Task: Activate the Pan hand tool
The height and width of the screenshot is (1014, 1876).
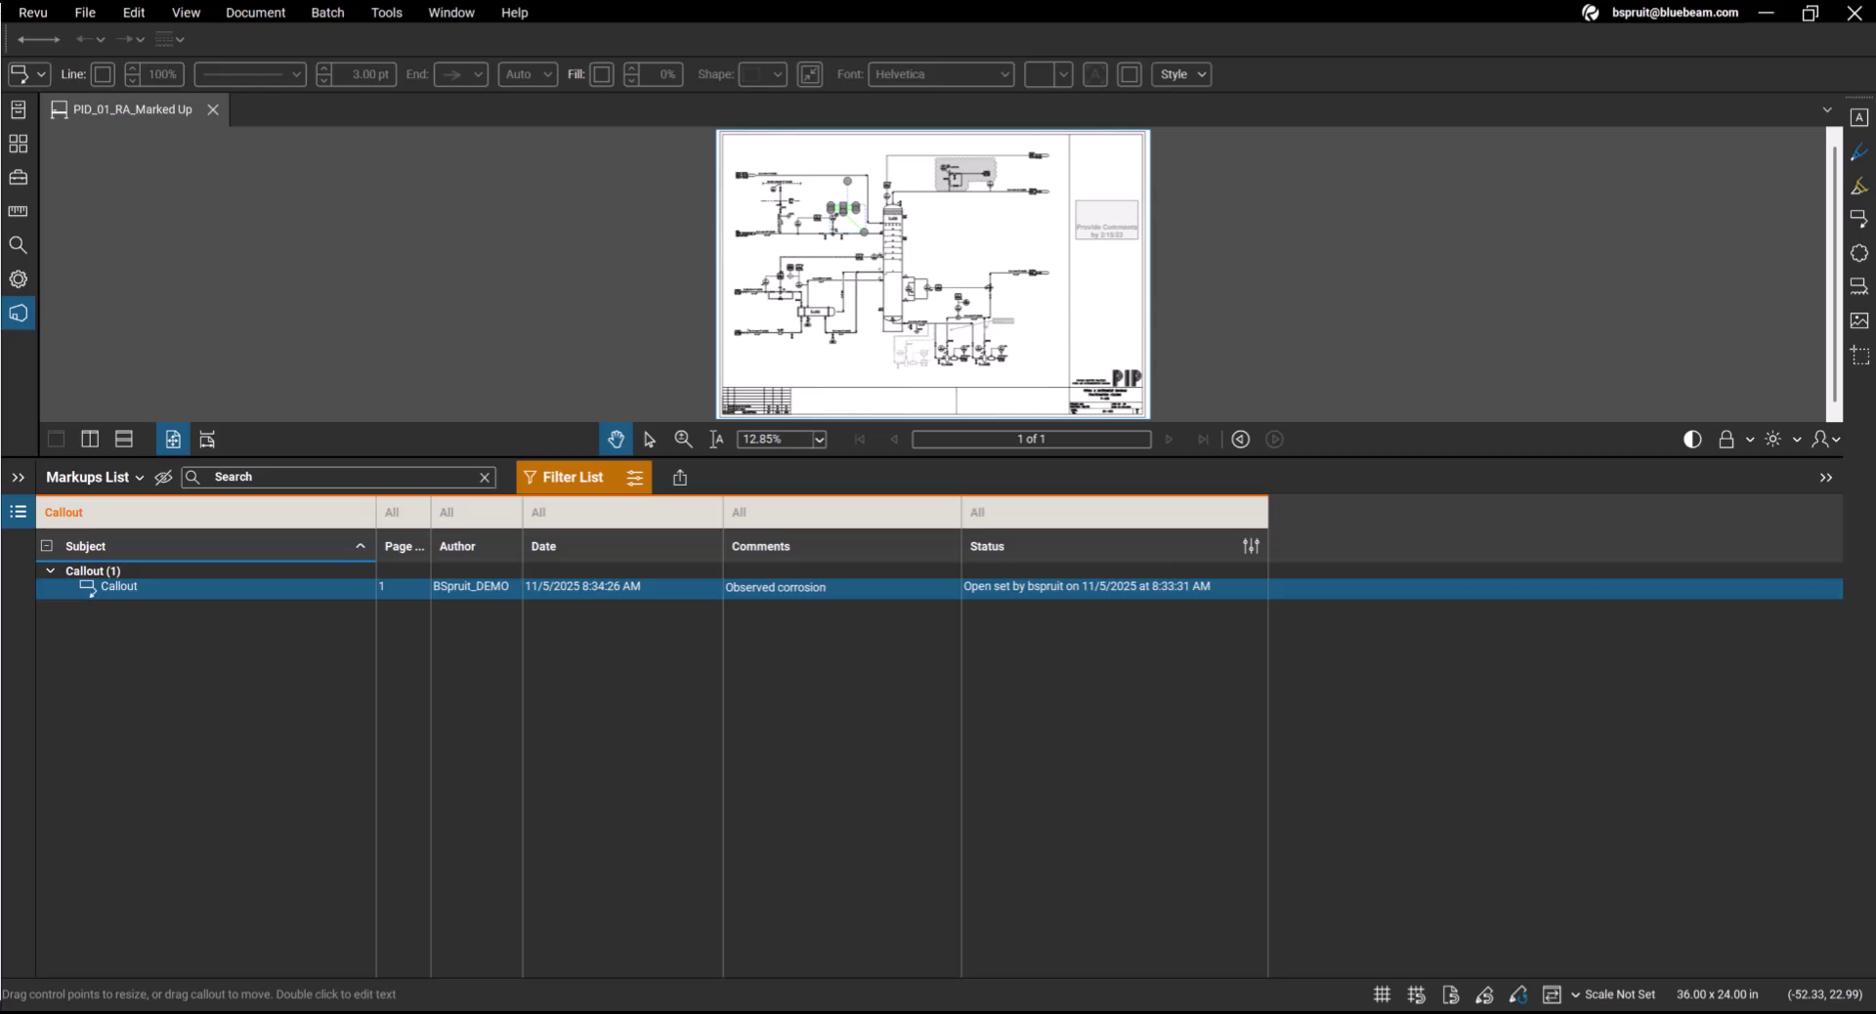Action: 616,440
